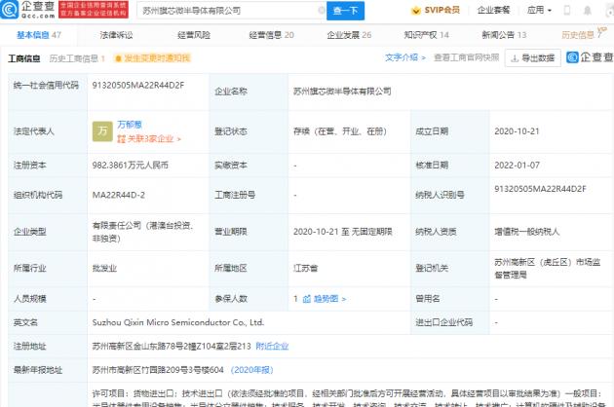Click the 工商信息 section heading
Screen dimensions: 614x407
[x=24, y=58]
